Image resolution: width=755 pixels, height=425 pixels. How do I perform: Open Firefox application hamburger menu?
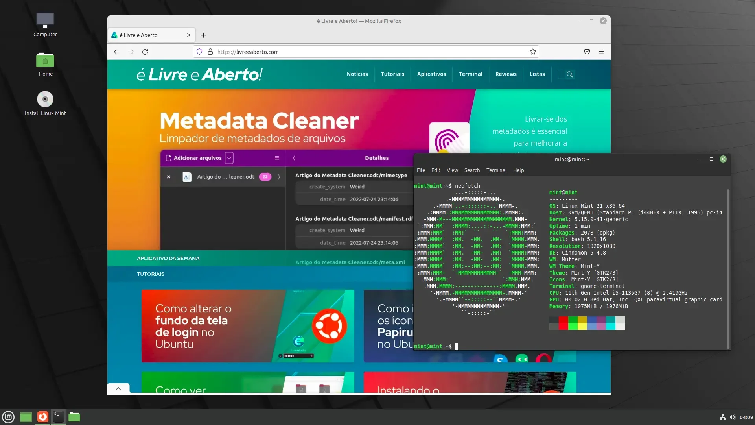tap(601, 52)
